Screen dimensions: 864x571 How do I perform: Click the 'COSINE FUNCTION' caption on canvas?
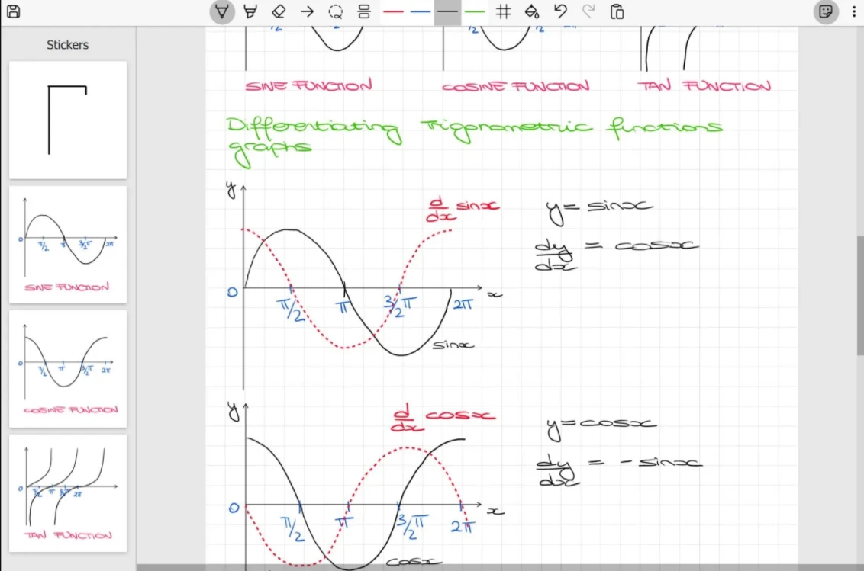click(515, 86)
